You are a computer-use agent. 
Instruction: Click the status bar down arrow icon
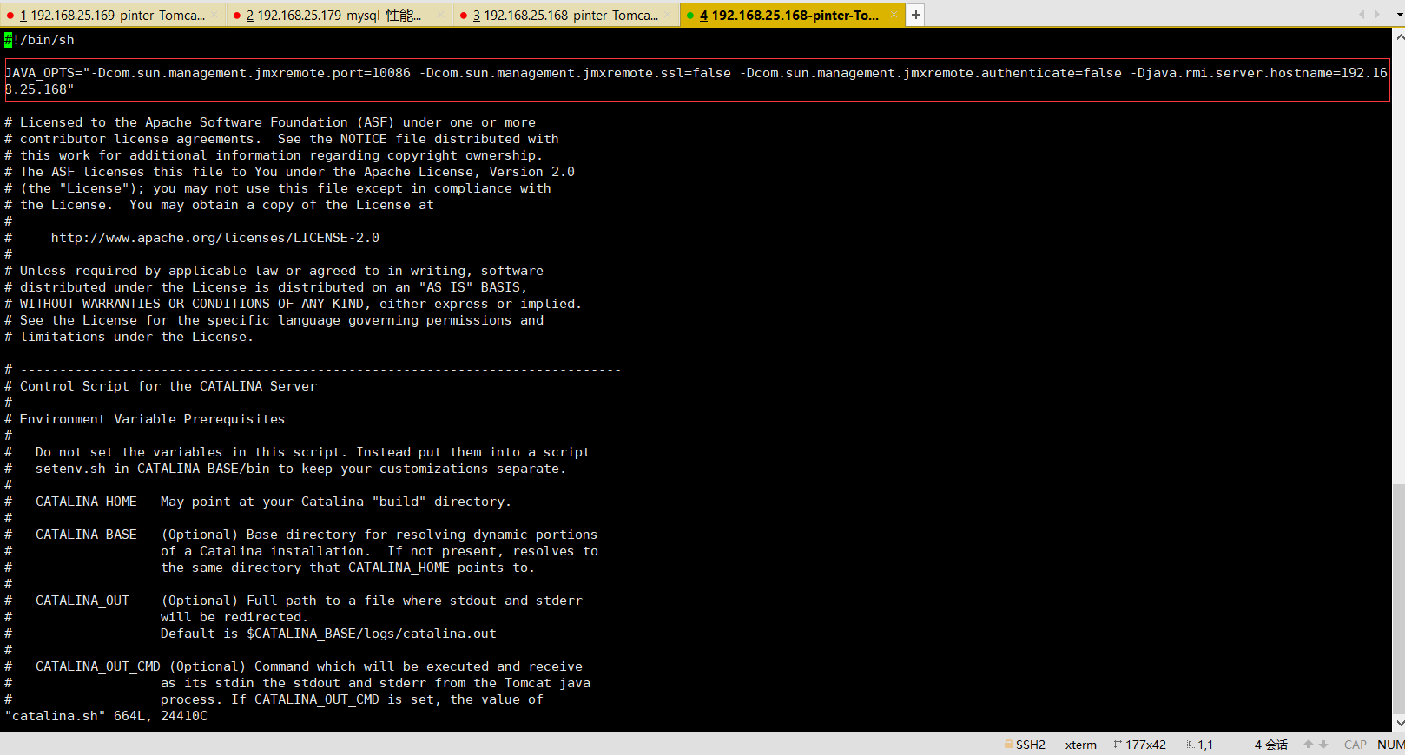(x=1323, y=745)
